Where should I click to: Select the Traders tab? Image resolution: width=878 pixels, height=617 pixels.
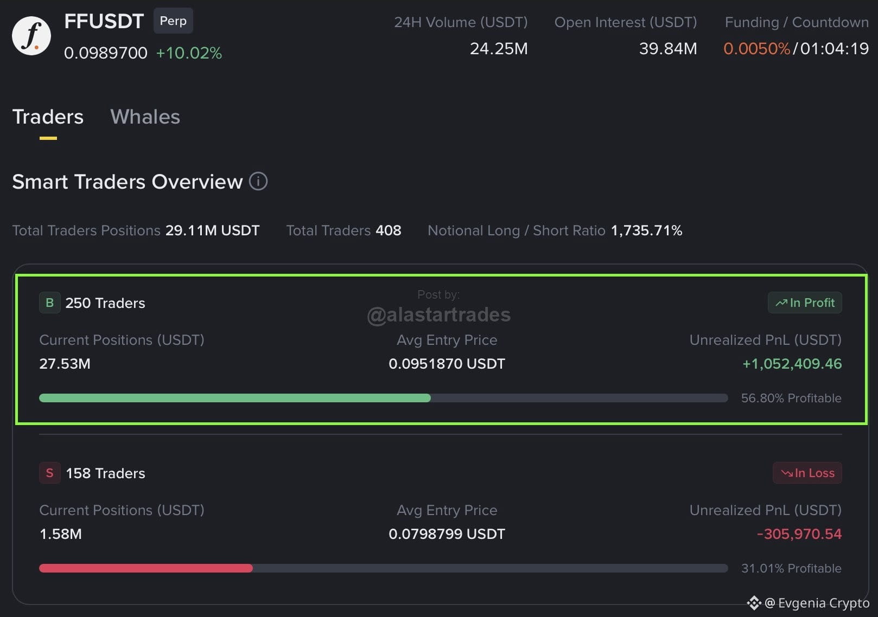click(x=48, y=117)
